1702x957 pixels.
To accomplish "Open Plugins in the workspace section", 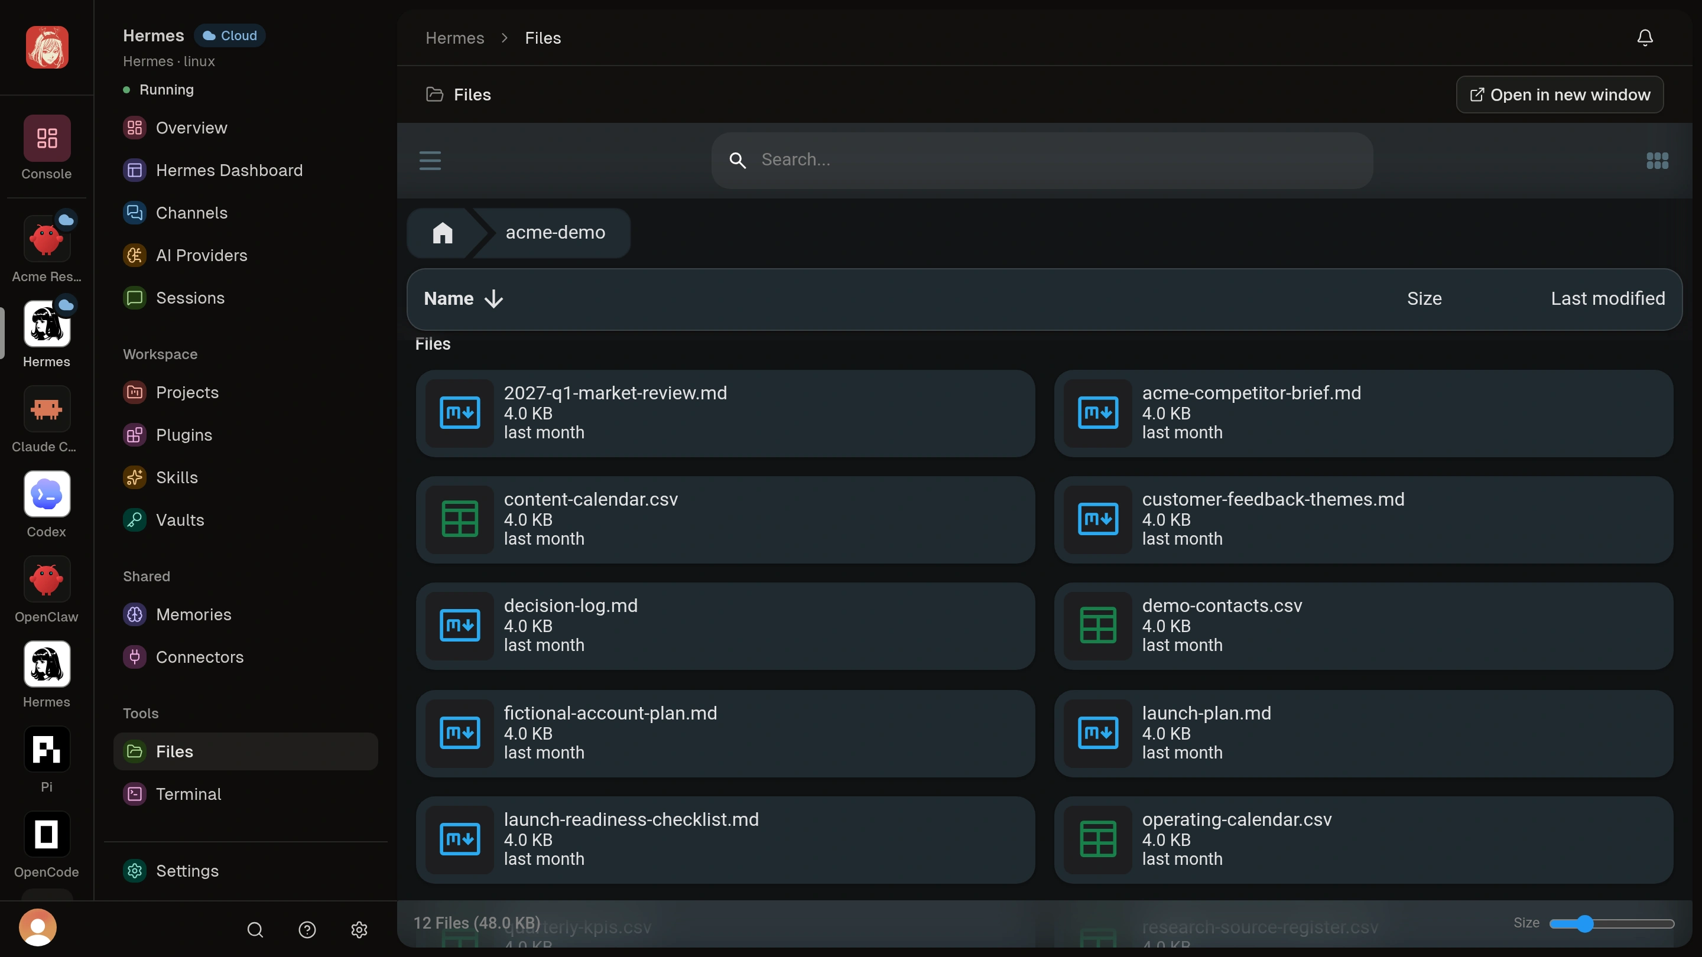I will (x=245, y=435).
